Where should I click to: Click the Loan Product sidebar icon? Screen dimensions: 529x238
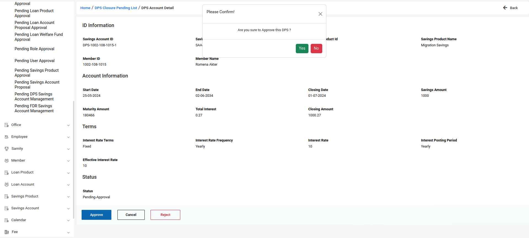coord(7,173)
